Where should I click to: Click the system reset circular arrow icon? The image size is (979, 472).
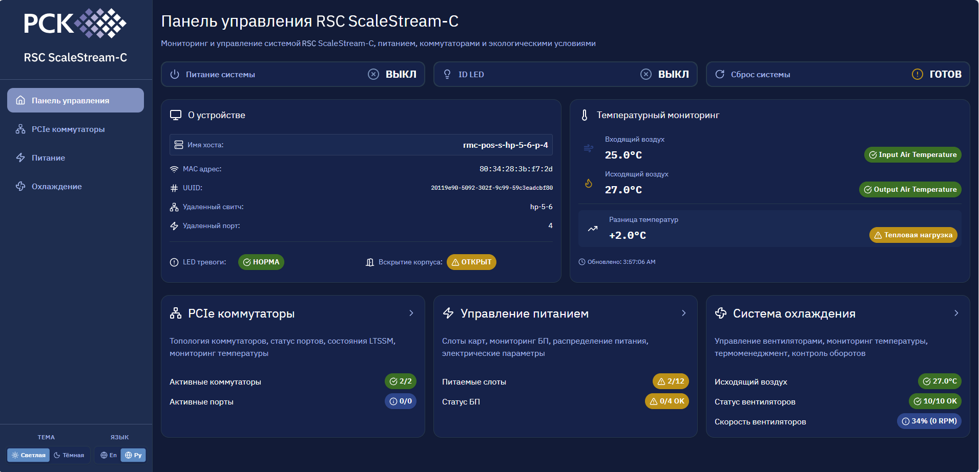[720, 74]
